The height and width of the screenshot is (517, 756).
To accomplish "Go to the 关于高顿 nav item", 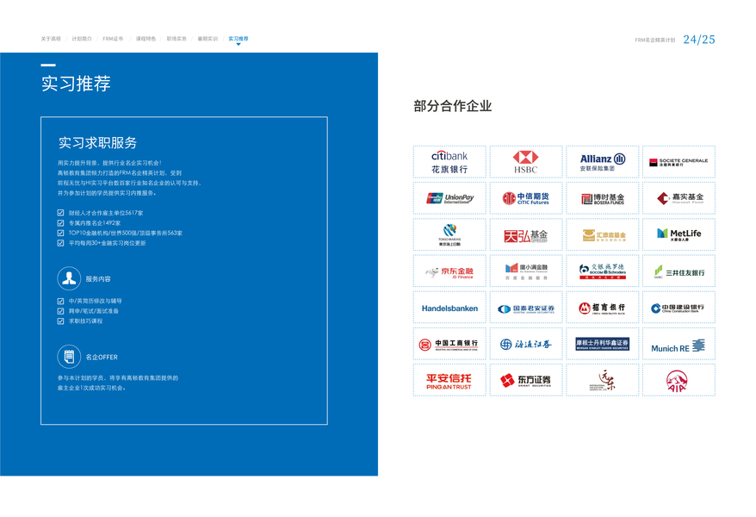I will 51,39.
